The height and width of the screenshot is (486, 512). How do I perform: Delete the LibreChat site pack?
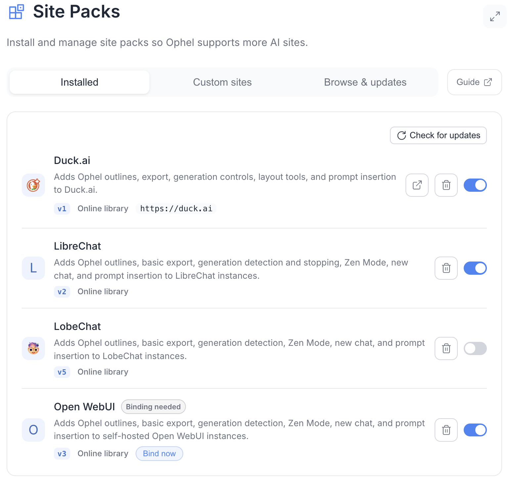tap(446, 268)
